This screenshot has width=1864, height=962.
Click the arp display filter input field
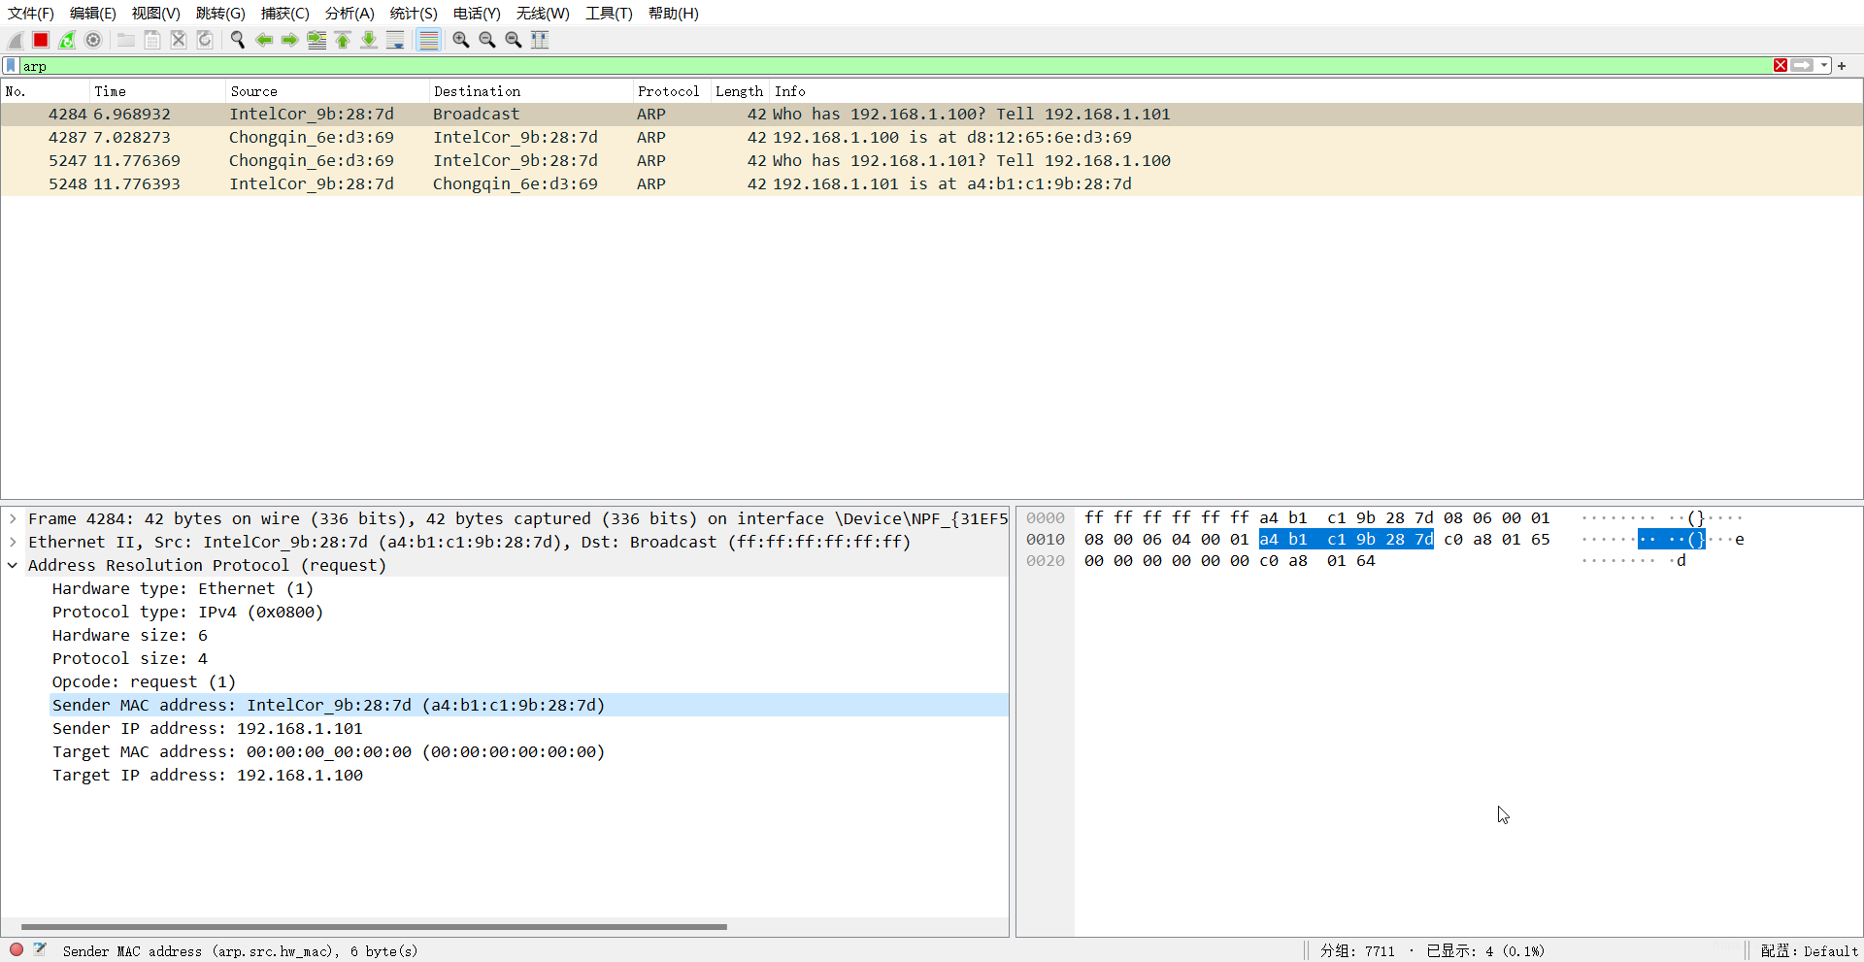(893, 65)
